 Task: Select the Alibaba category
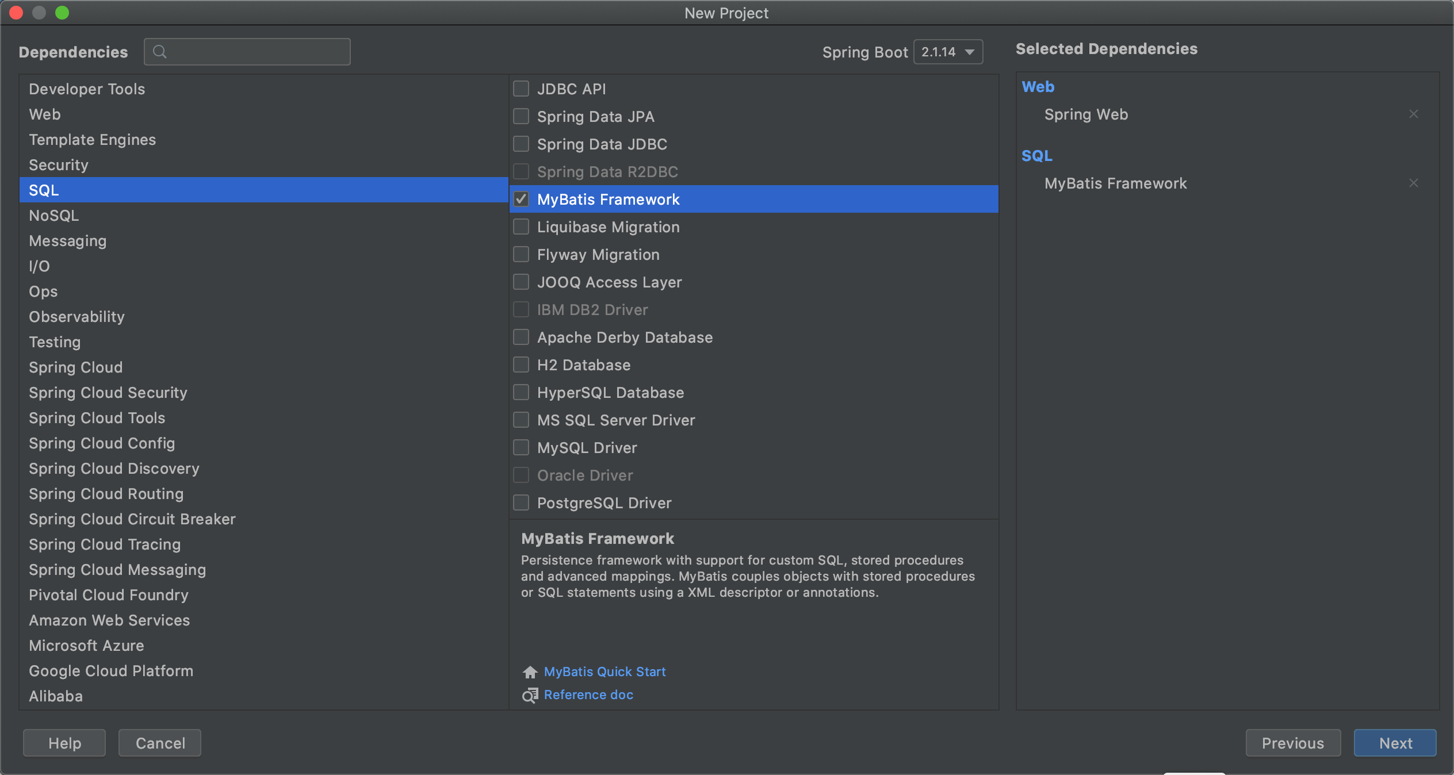(x=264, y=696)
